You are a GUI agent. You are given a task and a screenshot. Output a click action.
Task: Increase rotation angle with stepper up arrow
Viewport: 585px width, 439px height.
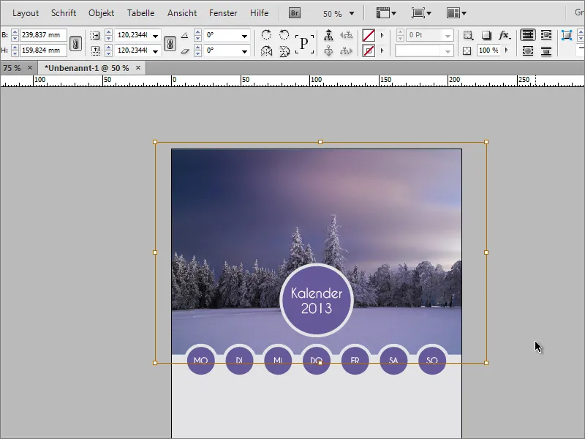tap(197, 32)
